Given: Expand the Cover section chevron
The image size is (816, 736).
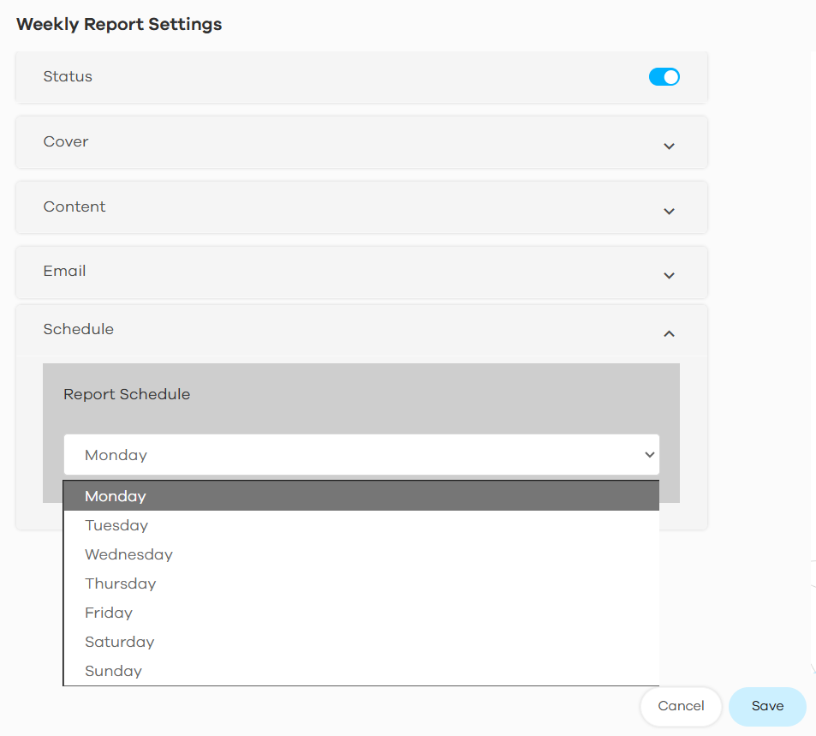Looking at the screenshot, I should pyautogui.click(x=669, y=147).
